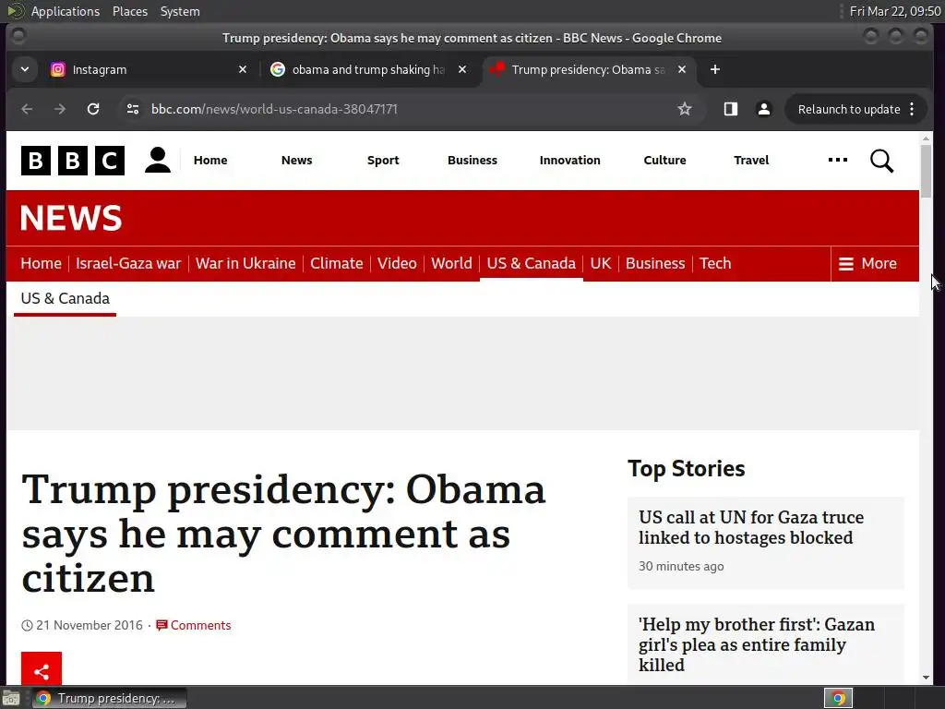This screenshot has height=709, width=945.
Task: Click the NEWS banner heading
Action: pyautogui.click(x=71, y=218)
